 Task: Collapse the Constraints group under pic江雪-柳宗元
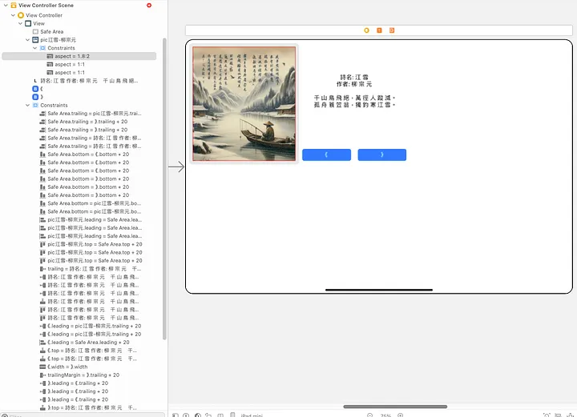tap(35, 48)
